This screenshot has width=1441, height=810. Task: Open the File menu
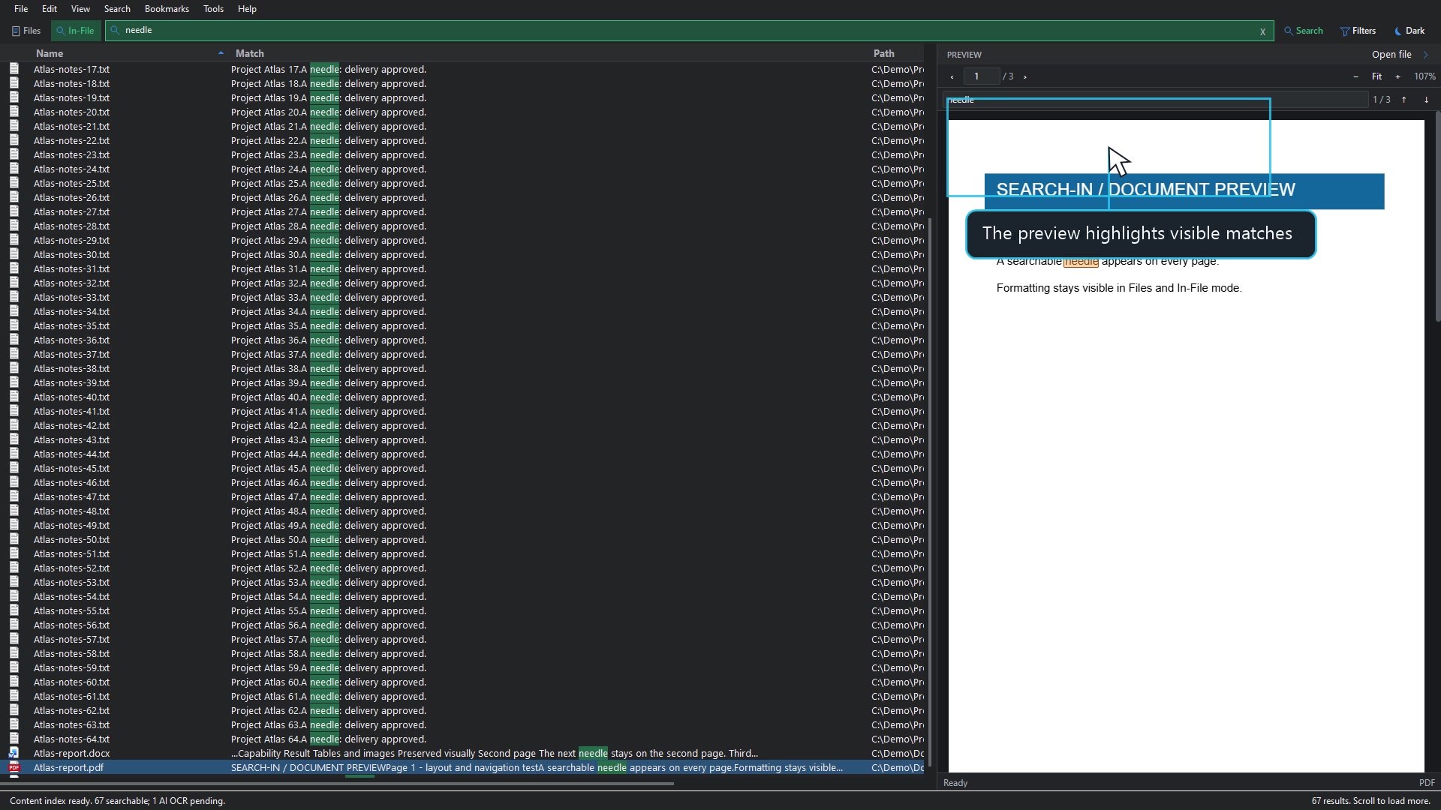(21, 9)
